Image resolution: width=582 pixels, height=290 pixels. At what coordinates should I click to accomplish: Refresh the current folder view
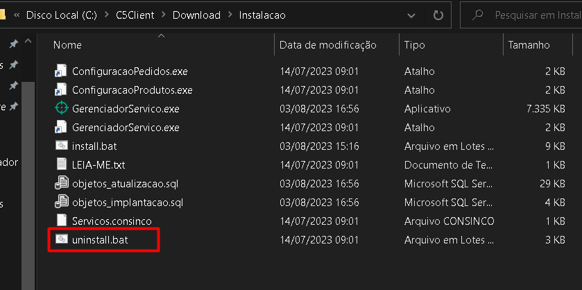click(438, 15)
